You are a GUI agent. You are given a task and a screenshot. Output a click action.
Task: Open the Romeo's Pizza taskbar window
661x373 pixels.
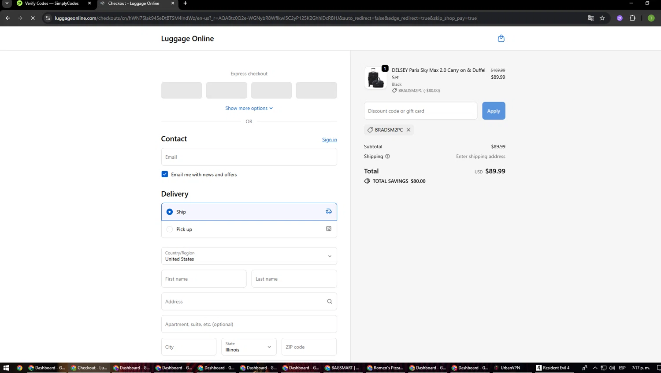point(384,368)
